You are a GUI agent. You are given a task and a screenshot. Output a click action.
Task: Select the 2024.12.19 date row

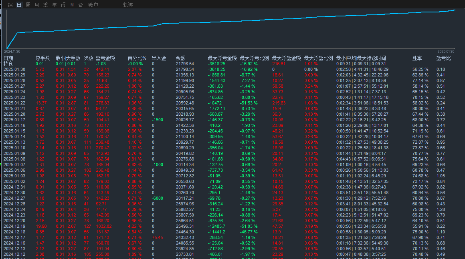14,226
